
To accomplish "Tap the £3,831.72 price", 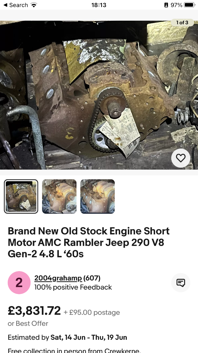I will 34,311.
